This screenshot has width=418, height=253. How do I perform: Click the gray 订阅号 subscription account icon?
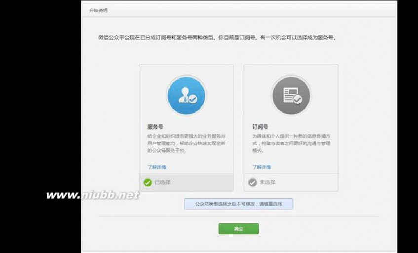point(291,95)
